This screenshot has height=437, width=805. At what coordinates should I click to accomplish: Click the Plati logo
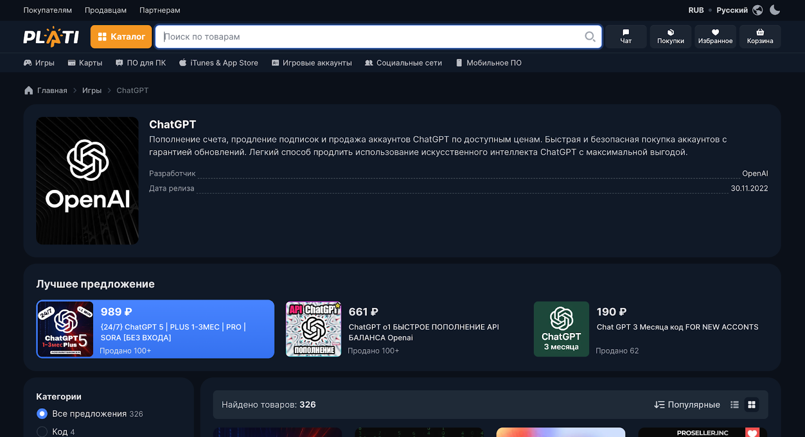click(x=51, y=37)
